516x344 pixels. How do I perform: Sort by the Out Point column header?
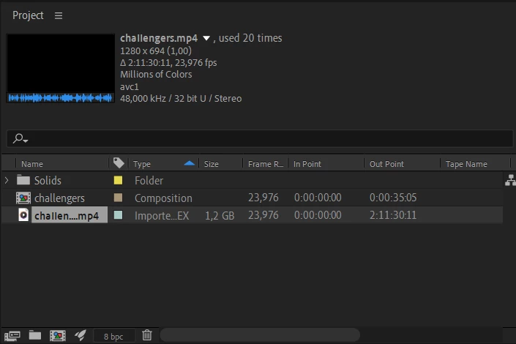point(386,164)
